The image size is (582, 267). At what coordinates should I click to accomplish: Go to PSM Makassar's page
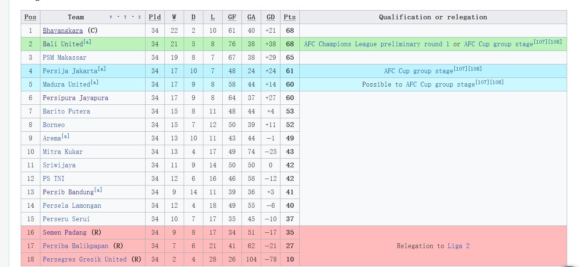(x=64, y=58)
